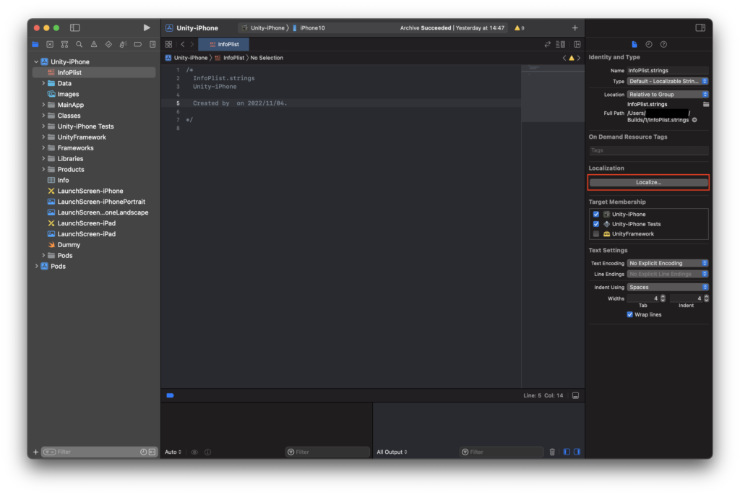Uncheck Unity-iPhone target membership
Image resolution: width=740 pixels, height=495 pixels.
point(596,215)
